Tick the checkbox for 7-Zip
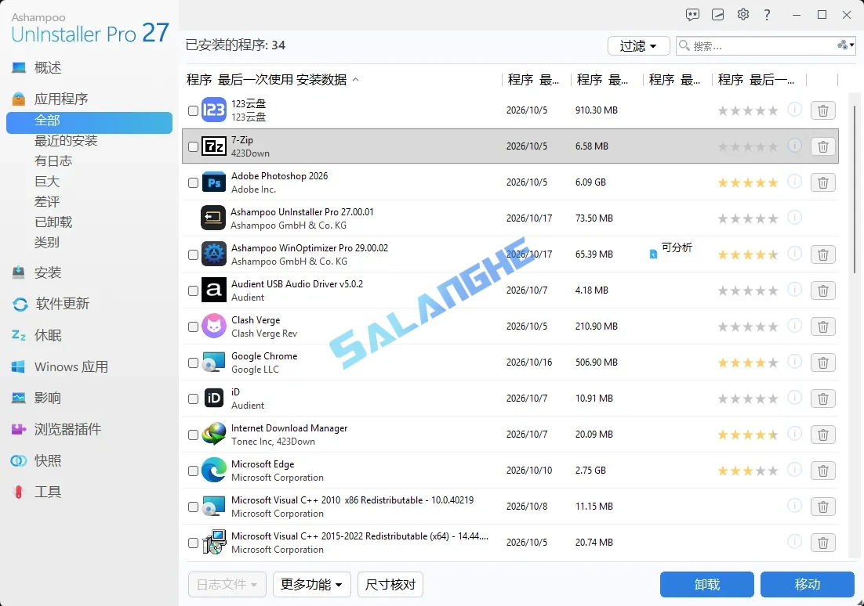Viewport: 864px width, 606px height. [193, 147]
